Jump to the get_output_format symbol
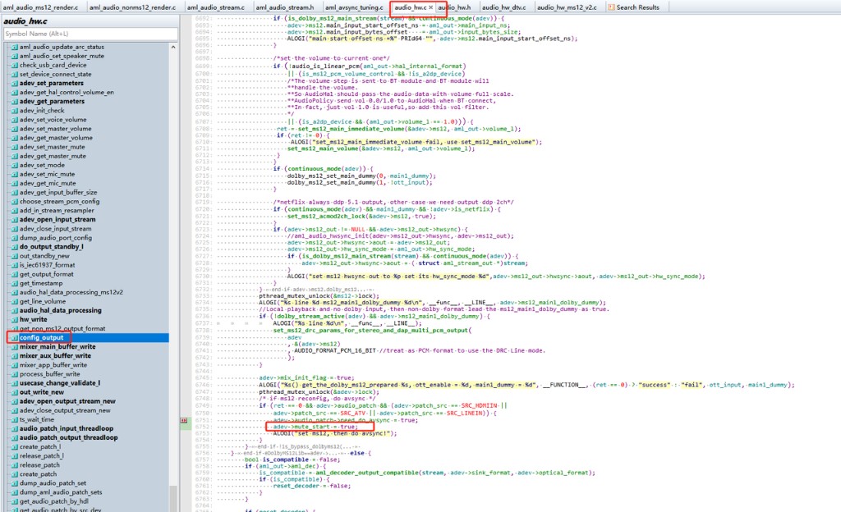The image size is (841, 512). [47, 275]
